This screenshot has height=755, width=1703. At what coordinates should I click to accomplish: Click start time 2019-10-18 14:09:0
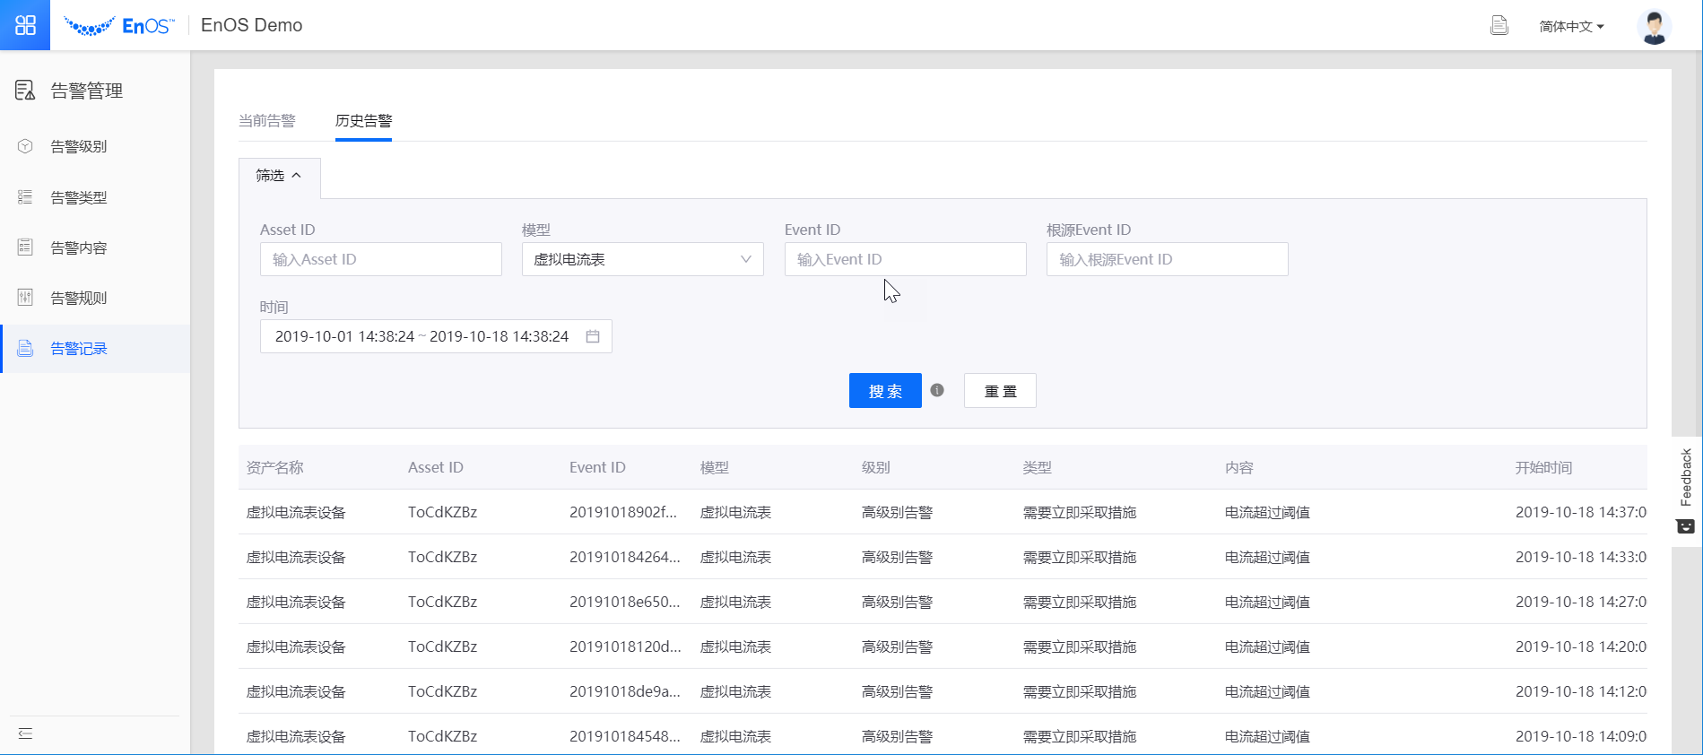1581,736
